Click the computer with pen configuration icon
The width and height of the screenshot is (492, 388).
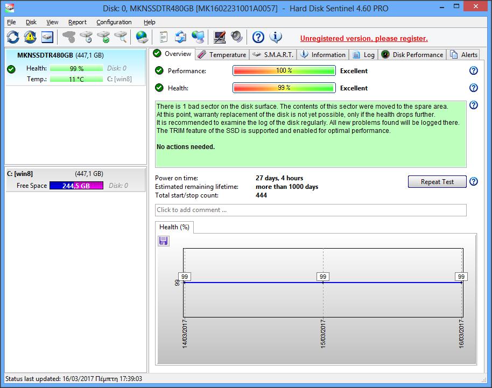pos(219,37)
